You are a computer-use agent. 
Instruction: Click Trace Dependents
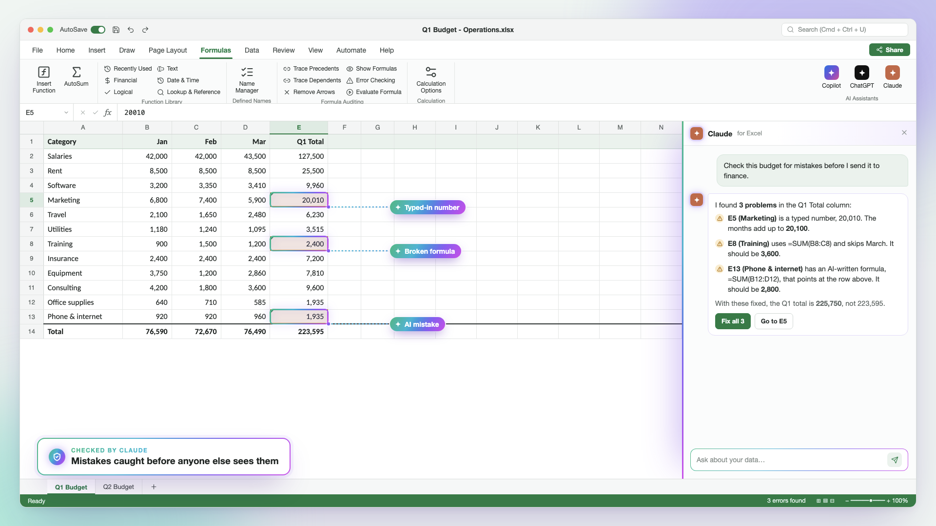(312, 80)
